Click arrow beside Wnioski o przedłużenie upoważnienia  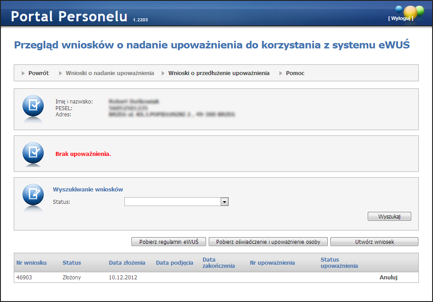163,73
